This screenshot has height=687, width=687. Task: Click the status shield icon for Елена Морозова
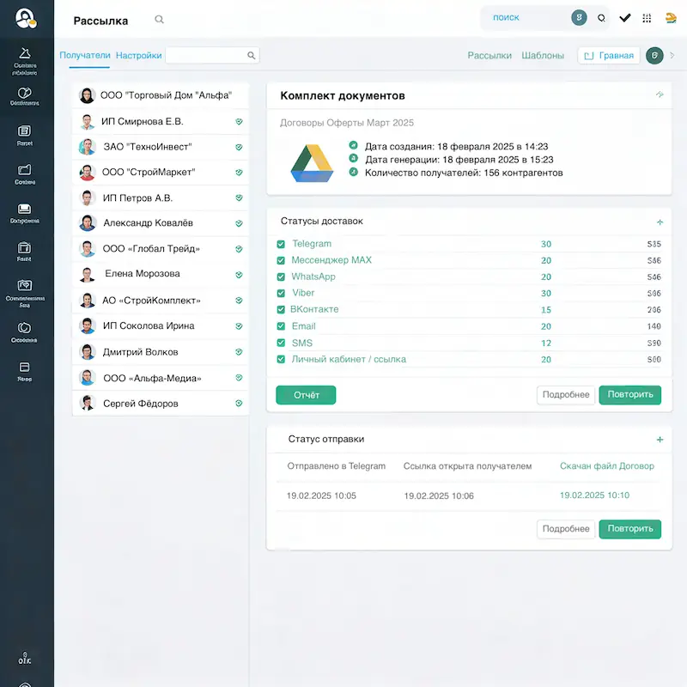click(x=240, y=275)
